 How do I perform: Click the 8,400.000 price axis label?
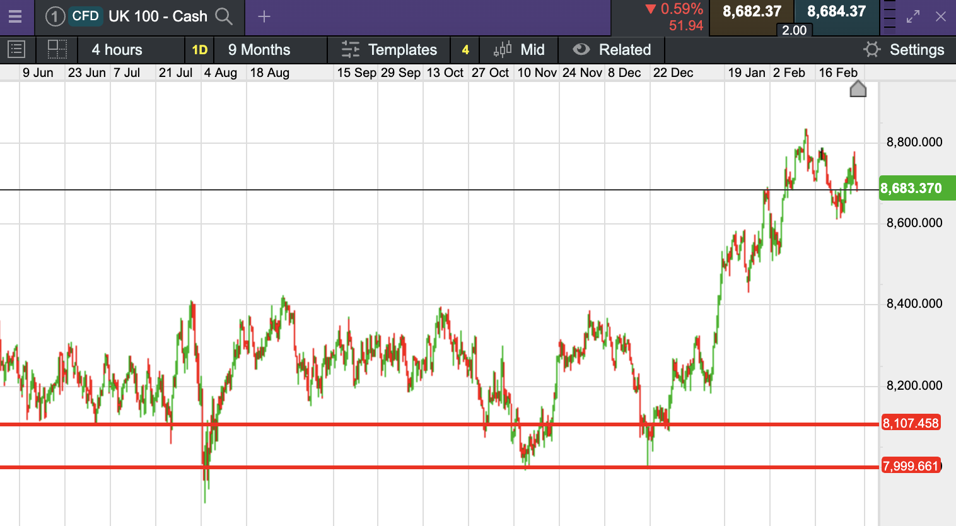pyautogui.click(x=914, y=303)
